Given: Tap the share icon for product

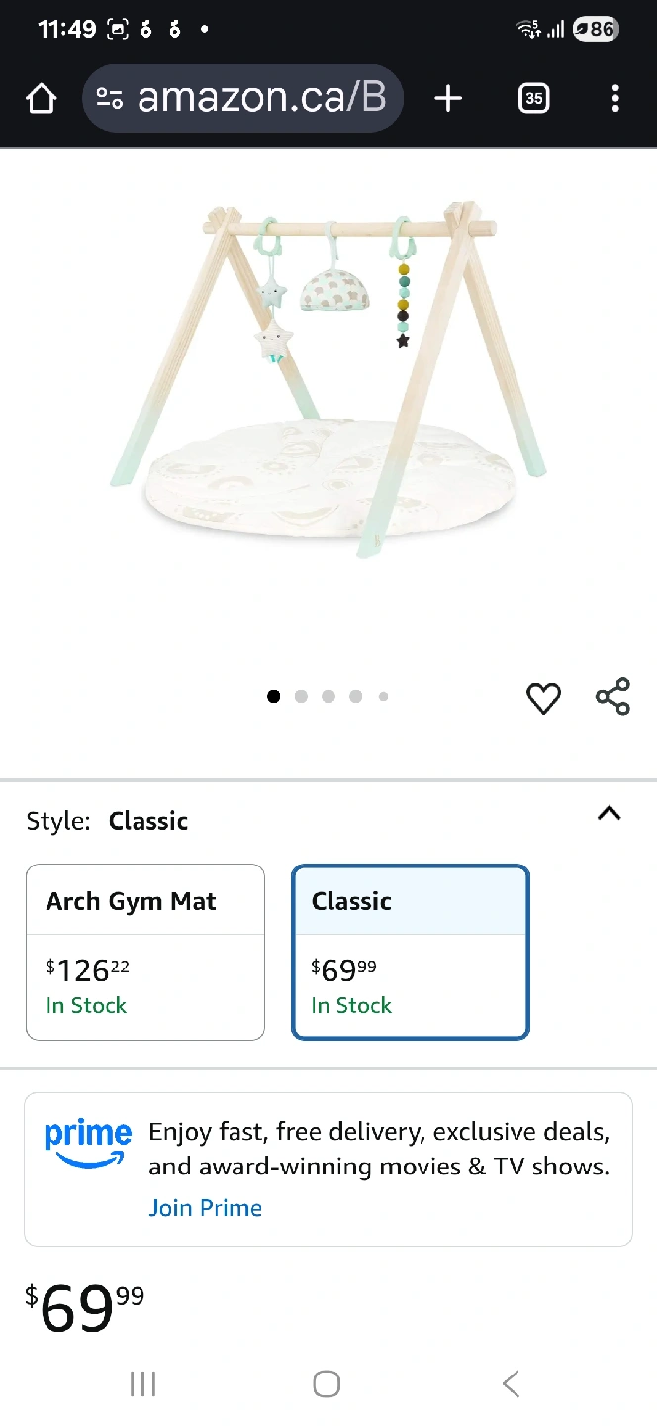Looking at the screenshot, I should [x=613, y=697].
